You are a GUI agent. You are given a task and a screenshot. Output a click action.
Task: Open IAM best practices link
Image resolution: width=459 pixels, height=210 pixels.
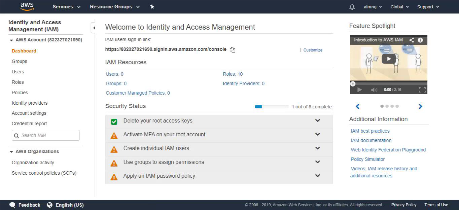pyautogui.click(x=370, y=131)
